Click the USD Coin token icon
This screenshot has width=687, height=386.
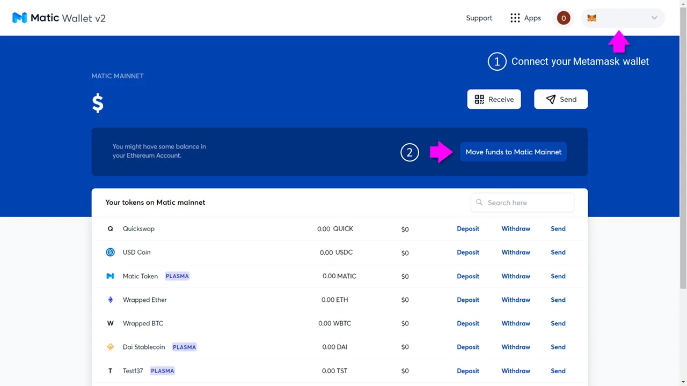[x=111, y=253]
